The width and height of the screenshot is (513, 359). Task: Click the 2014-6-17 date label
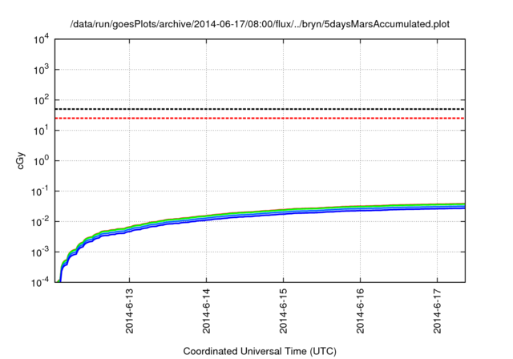pos(438,311)
